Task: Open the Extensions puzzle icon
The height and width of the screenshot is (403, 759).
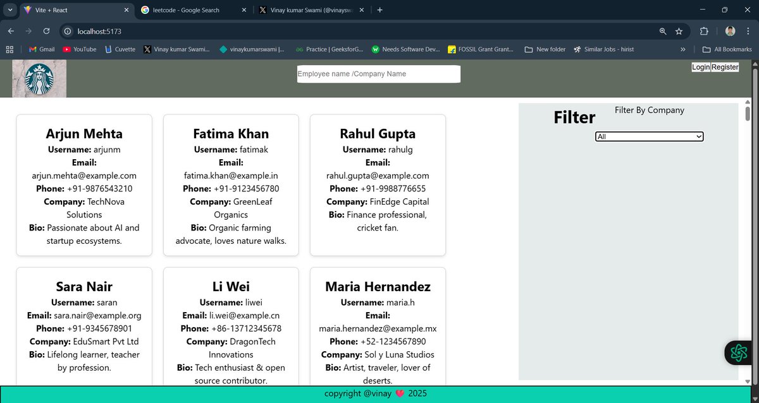Action: click(x=704, y=31)
